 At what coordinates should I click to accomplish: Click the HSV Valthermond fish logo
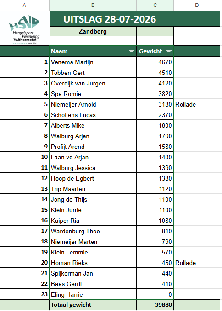click(x=25, y=29)
